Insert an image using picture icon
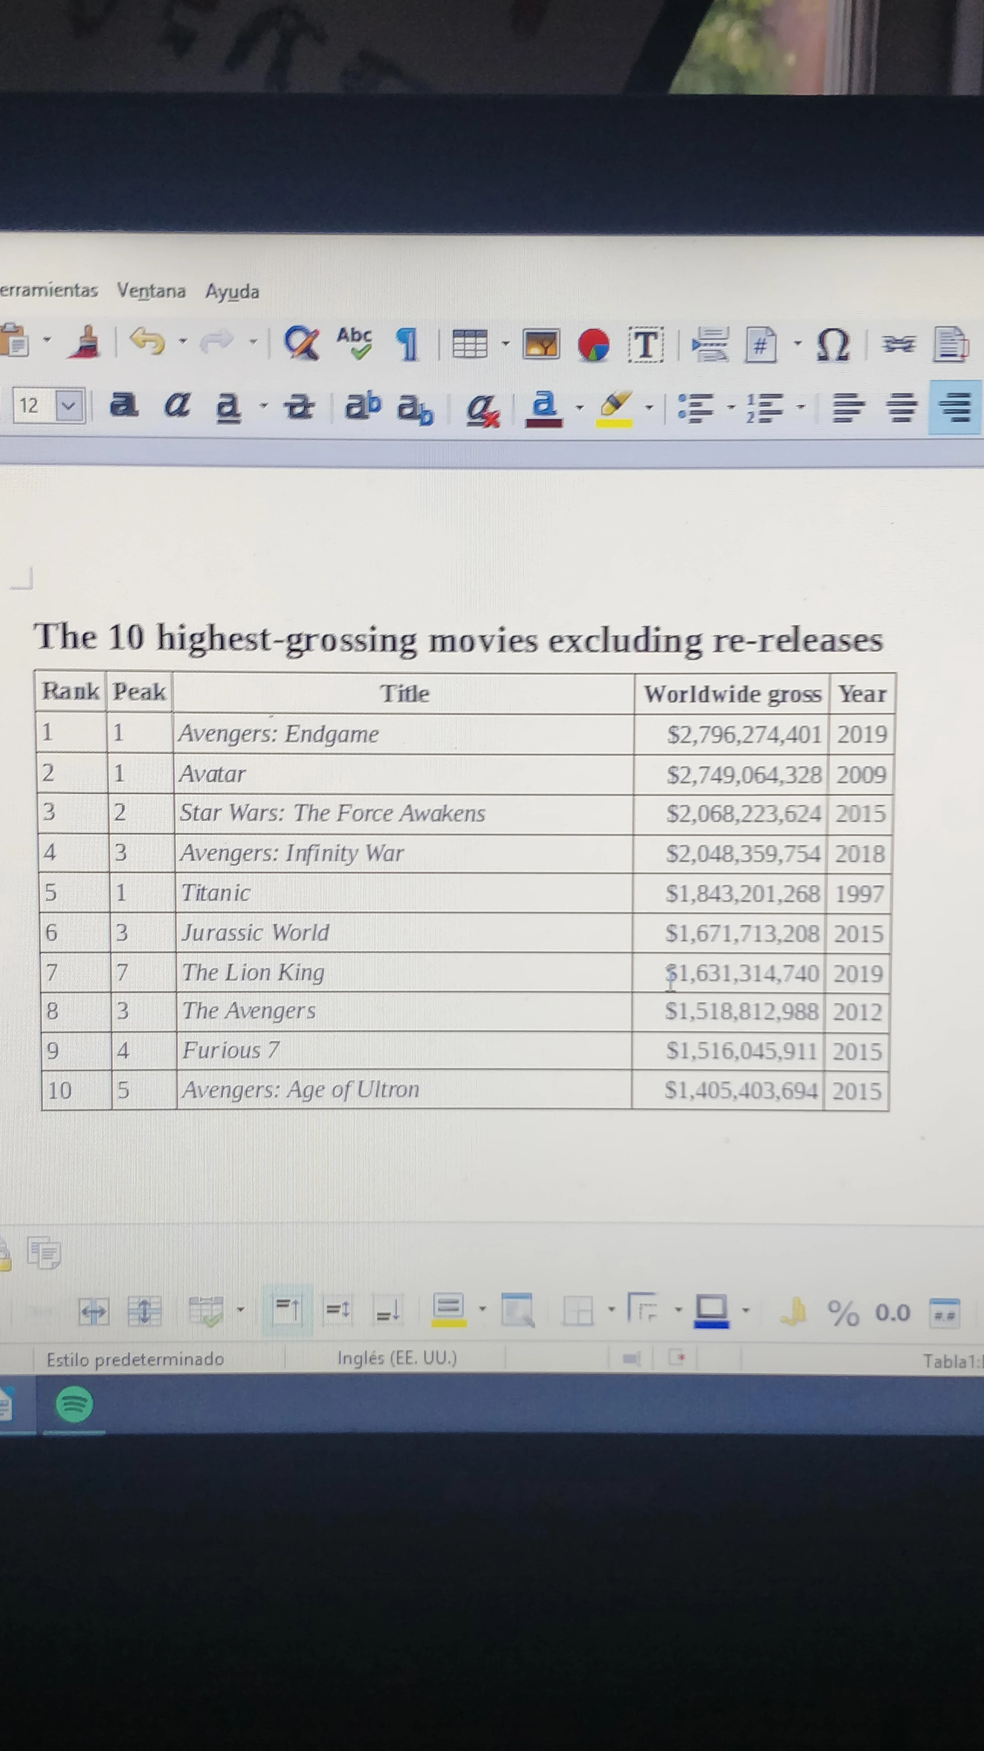The width and height of the screenshot is (984, 1751). pos(541,345)
